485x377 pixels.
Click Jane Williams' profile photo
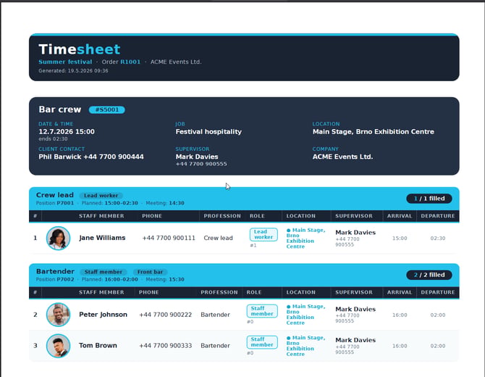[x=58, y=238]
